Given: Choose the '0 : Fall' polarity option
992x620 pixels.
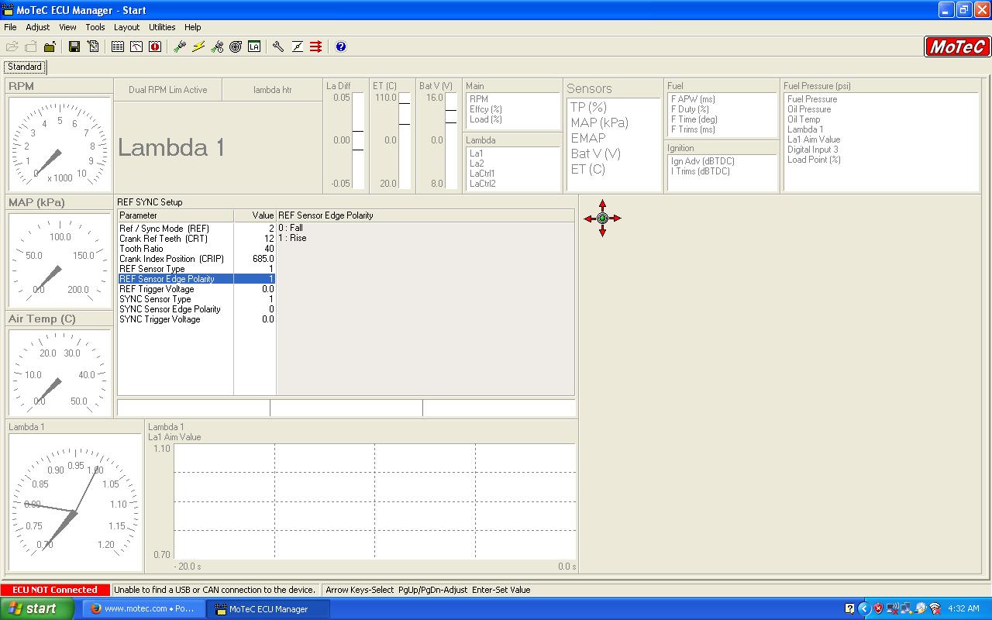Looking at the screenshot, I should (x=291, y=228).
